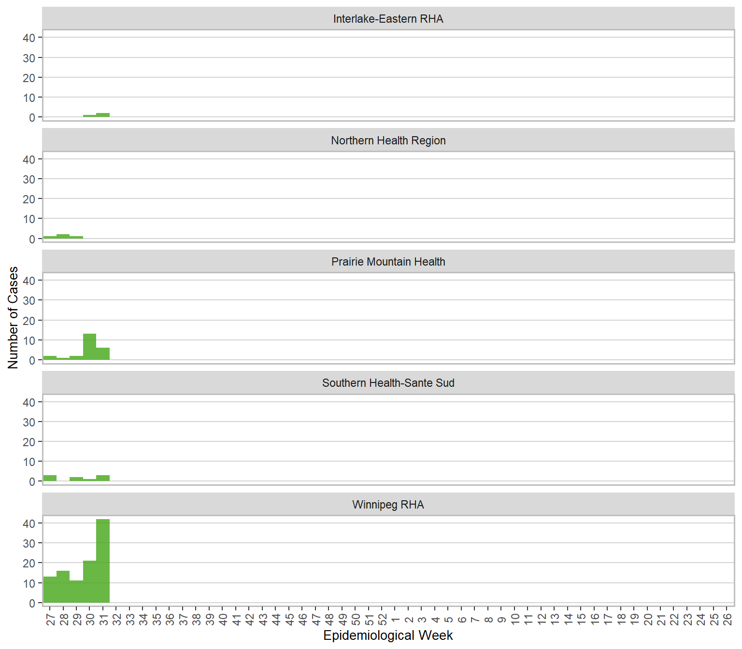The width and height of the screenshot is (742, 649).
Task: Click the Epidemiological Week x-axis title
Action: pyautogui.click(x=388, y=635)
